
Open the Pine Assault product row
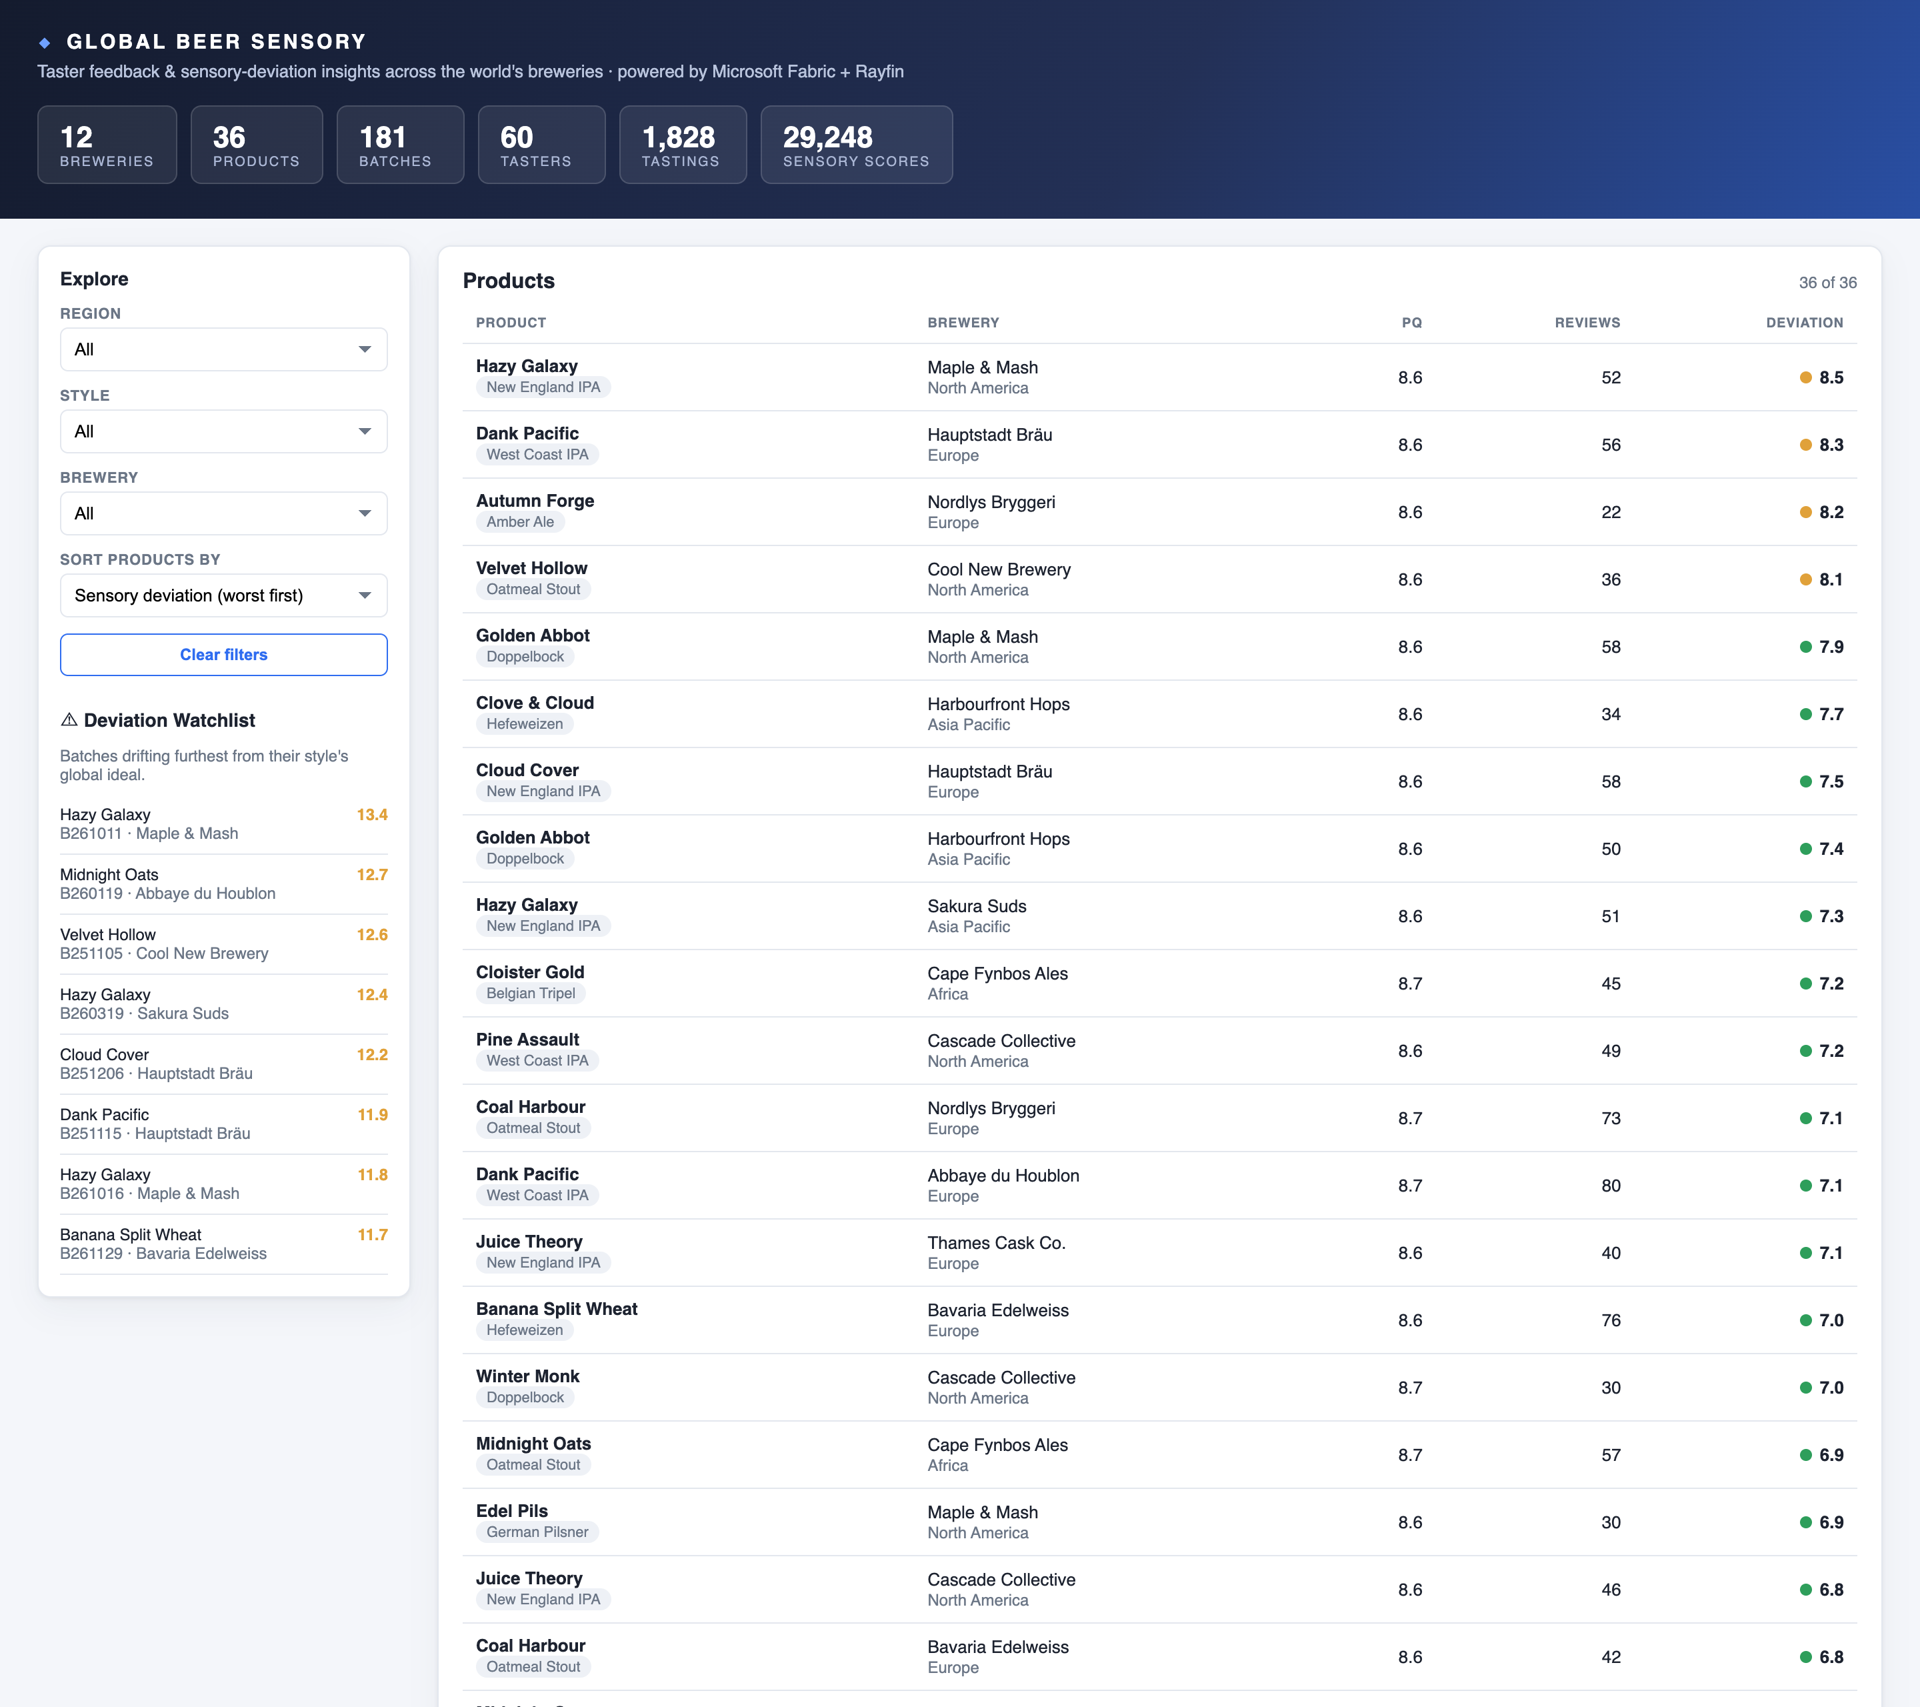pos(1159,1052)
